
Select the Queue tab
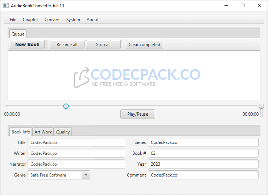[18, 34]
